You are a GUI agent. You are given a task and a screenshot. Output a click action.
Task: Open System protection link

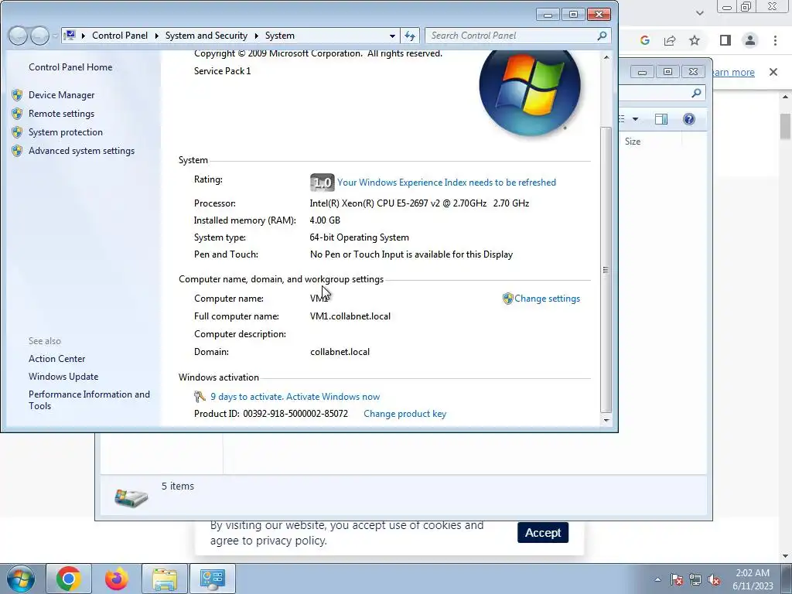pos(65,132)
